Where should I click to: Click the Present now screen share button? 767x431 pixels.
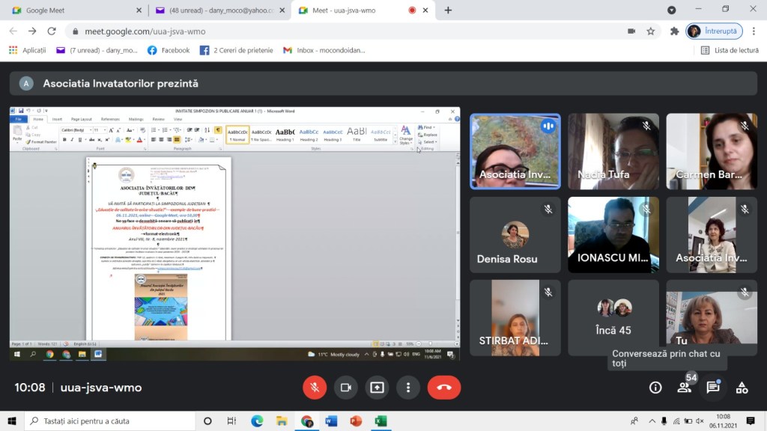(x=377, y=387)
